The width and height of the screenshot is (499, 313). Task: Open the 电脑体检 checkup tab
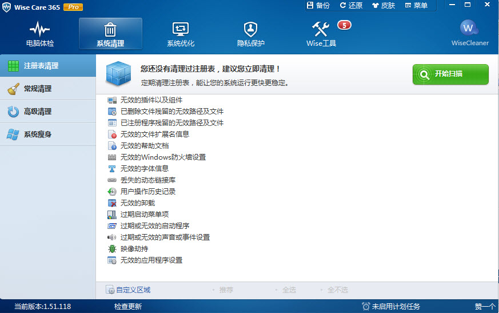[40, 34]
